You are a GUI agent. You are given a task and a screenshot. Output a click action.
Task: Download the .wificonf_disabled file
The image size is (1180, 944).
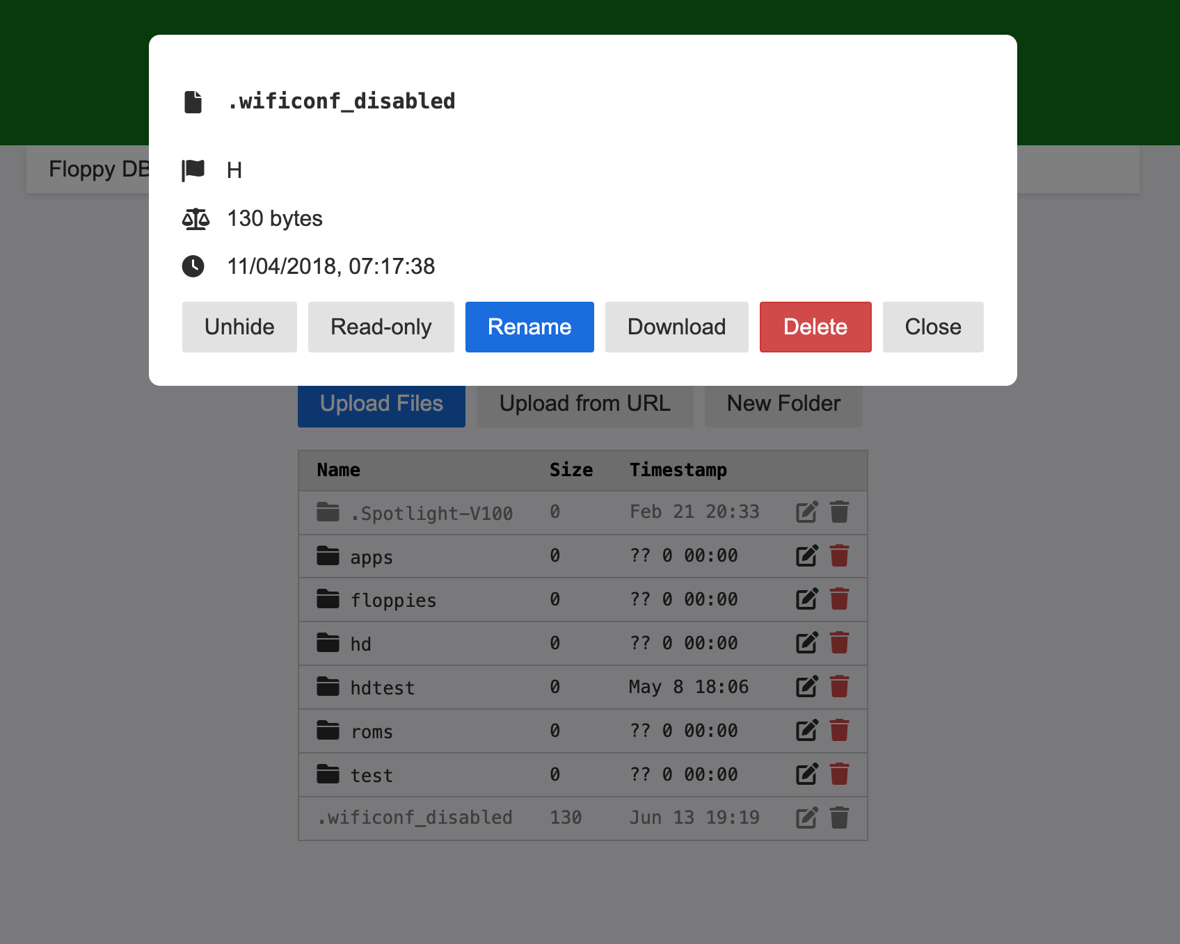[677, 327]
